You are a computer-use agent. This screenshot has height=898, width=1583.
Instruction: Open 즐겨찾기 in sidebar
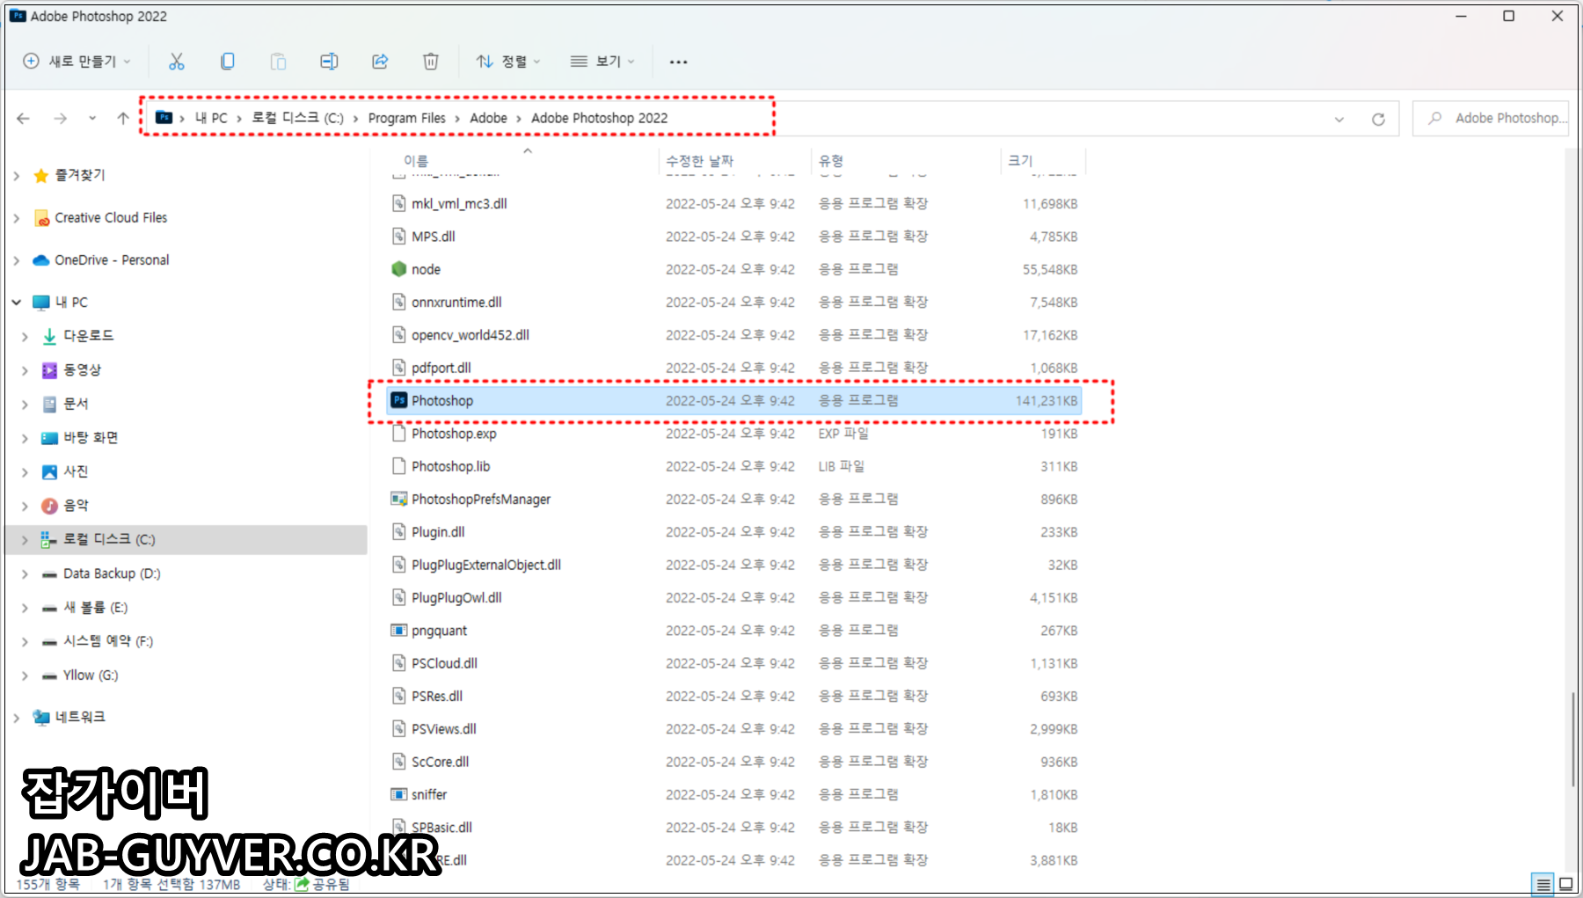[80, 175]
